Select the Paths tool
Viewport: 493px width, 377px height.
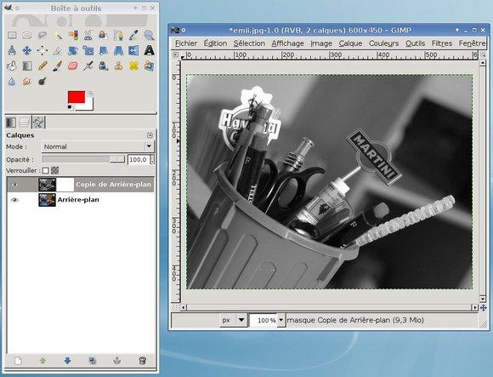[x=118, y=35]
